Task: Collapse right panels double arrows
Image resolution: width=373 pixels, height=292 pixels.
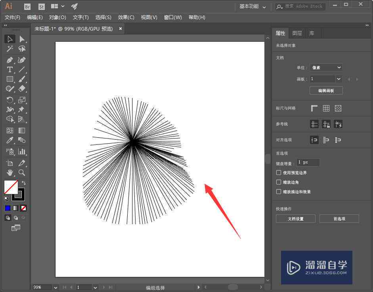Action: coord(367,25)
